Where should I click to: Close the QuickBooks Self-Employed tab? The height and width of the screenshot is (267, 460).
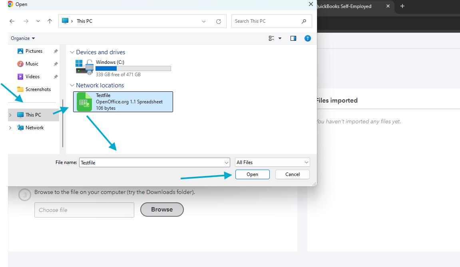click(388, 6)
